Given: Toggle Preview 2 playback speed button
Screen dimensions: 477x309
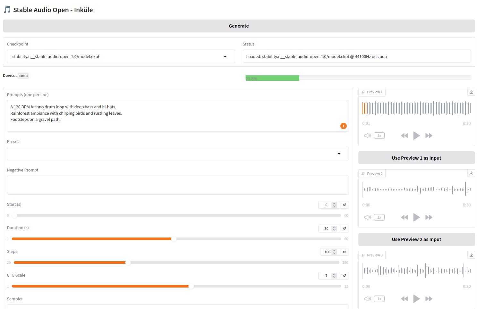Looking at the screenshot, I should [379, 217].
